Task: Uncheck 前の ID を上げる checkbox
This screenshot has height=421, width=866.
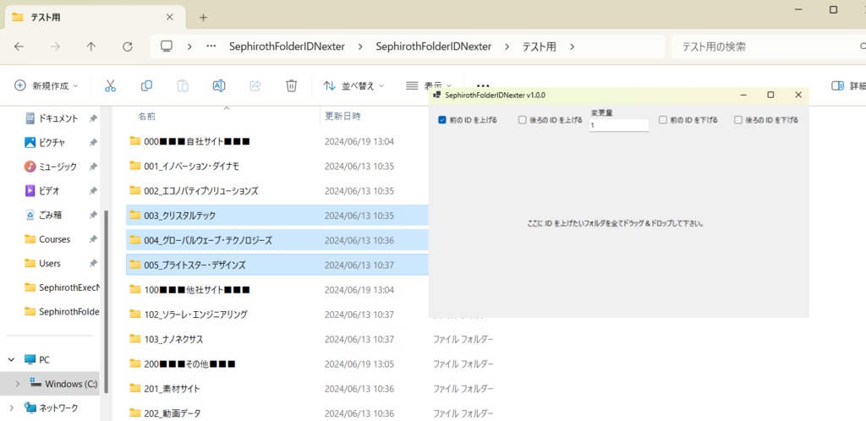Action: click(441, 120)
